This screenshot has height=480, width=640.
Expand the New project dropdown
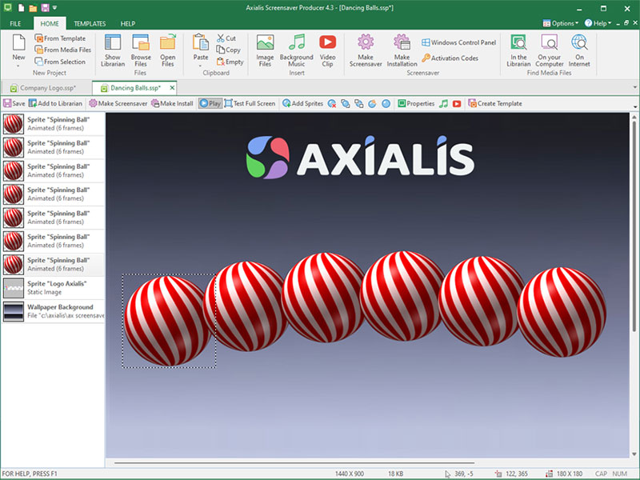click(18, 66)
